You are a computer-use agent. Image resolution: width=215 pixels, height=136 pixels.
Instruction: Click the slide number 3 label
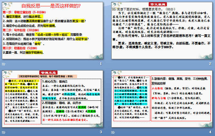point(101,132)
